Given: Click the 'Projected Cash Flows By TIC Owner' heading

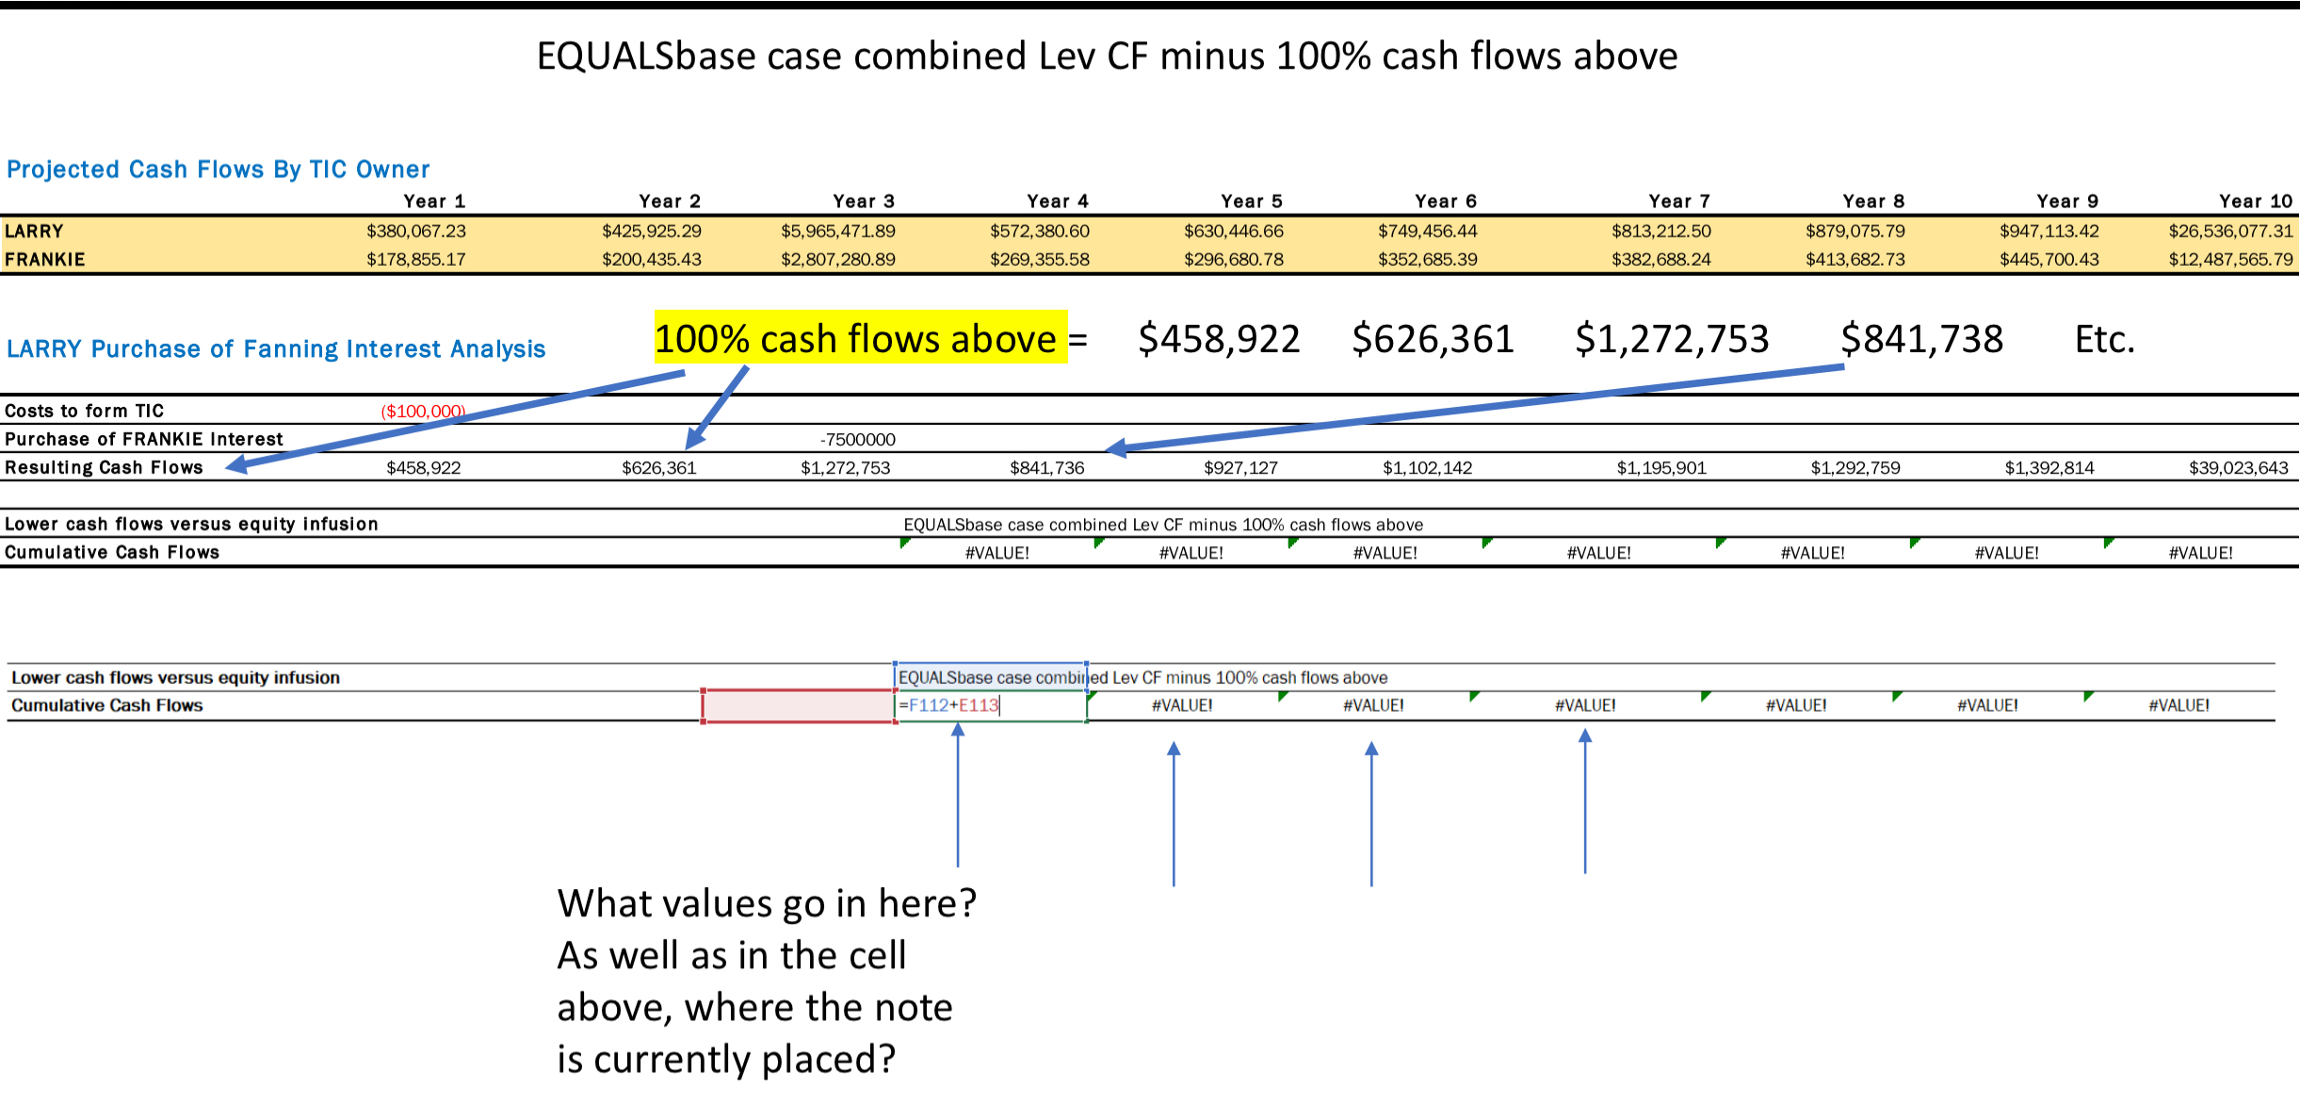Looking at the screenshot, I should (218, 169).
